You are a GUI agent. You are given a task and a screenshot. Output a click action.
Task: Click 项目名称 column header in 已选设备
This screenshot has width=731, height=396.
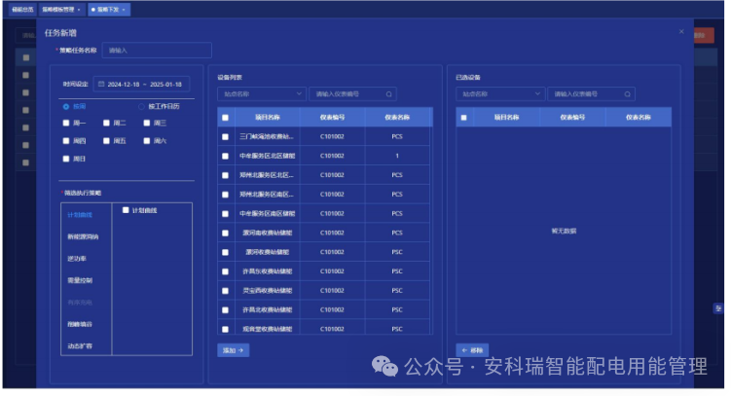[507, 118]
